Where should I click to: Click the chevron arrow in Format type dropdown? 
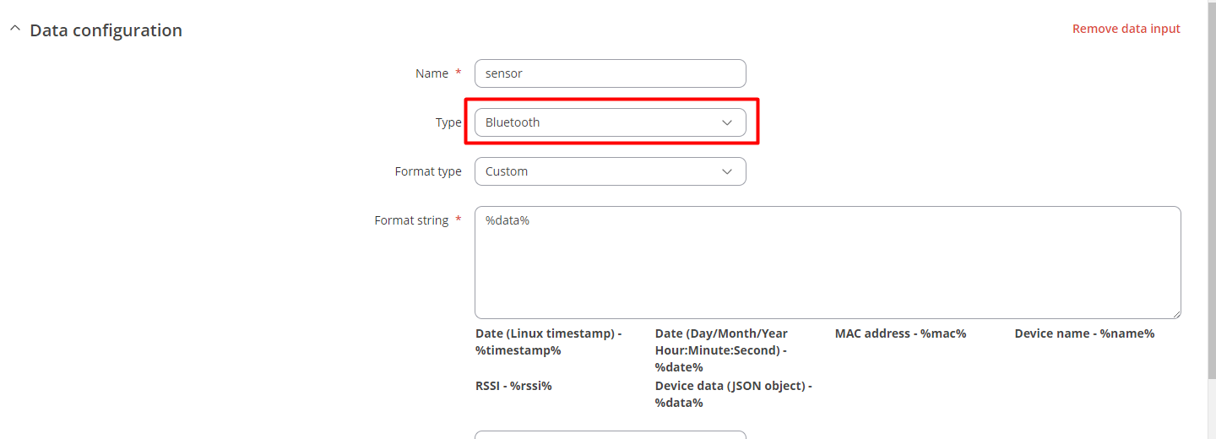[727, 171]
